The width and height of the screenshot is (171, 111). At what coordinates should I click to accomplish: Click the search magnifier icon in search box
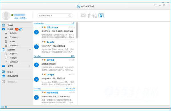(x=70, y=16)
